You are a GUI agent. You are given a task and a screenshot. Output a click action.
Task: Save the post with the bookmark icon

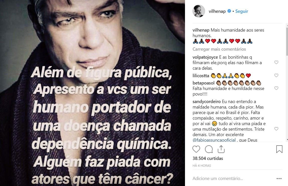(x=279, y=149)
